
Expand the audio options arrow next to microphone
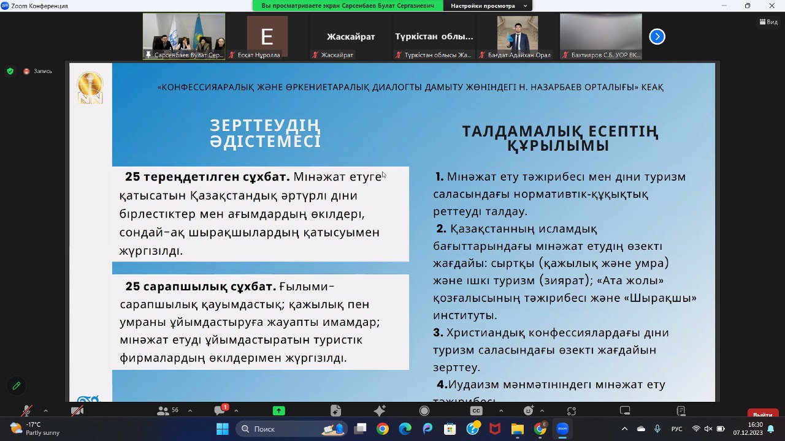(x=45, y=410)
